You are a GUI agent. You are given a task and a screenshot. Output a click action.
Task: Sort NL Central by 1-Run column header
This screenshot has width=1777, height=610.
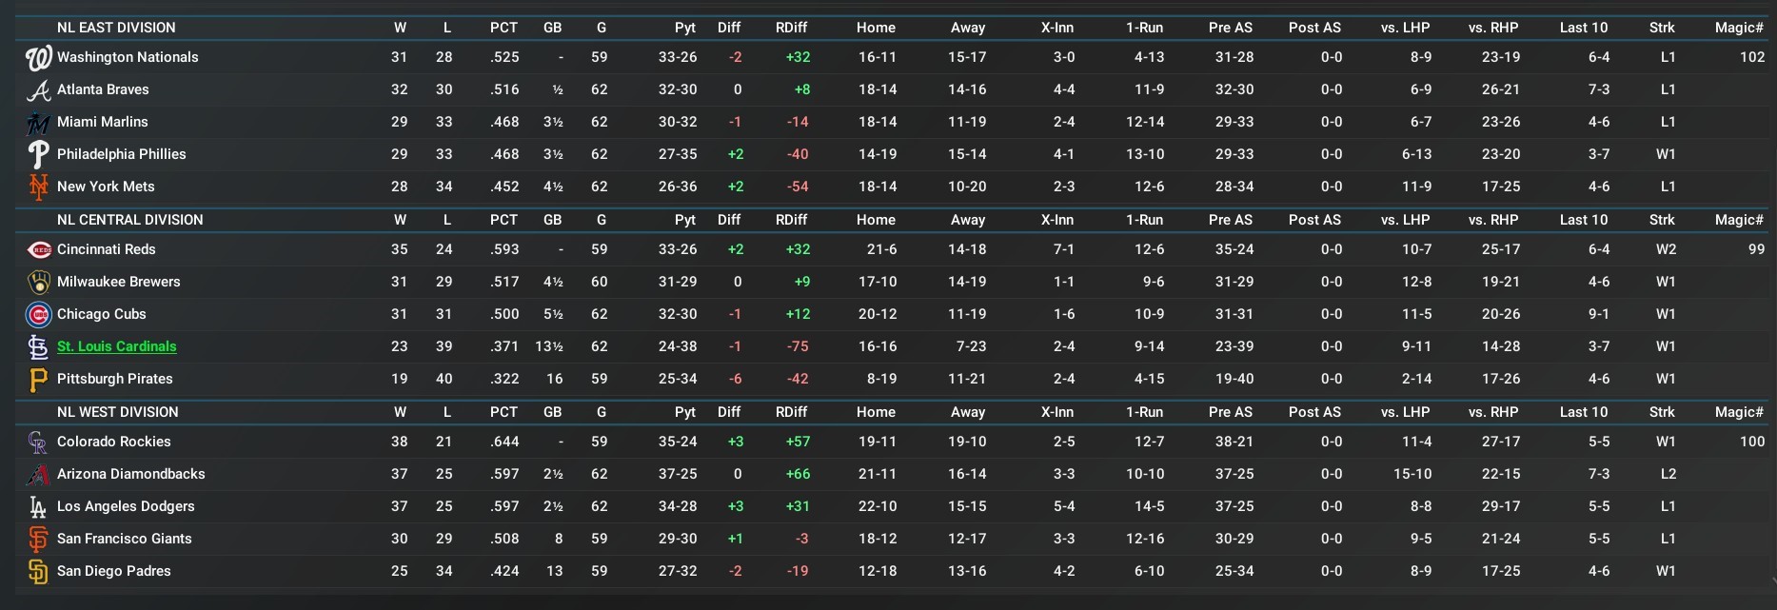1144,220
